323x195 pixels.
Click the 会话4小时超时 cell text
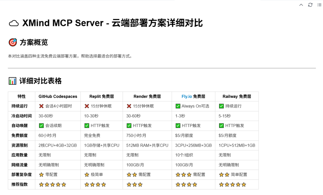point(59,106)
